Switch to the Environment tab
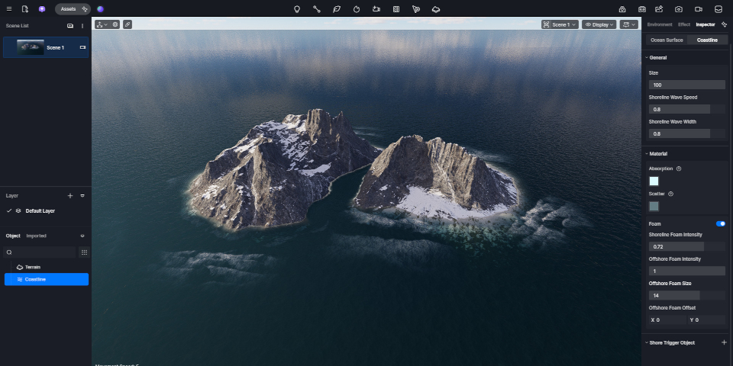 pos(660,24)
